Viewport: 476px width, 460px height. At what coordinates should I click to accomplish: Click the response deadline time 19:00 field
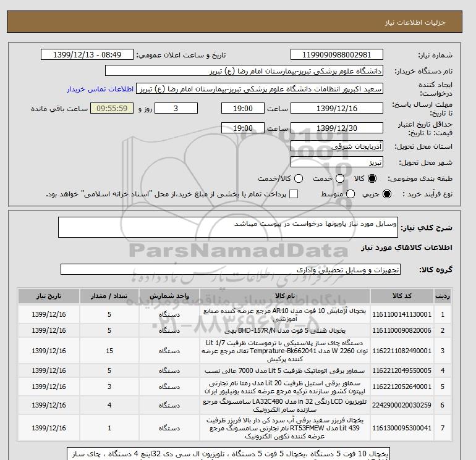(x=242, y=108)
